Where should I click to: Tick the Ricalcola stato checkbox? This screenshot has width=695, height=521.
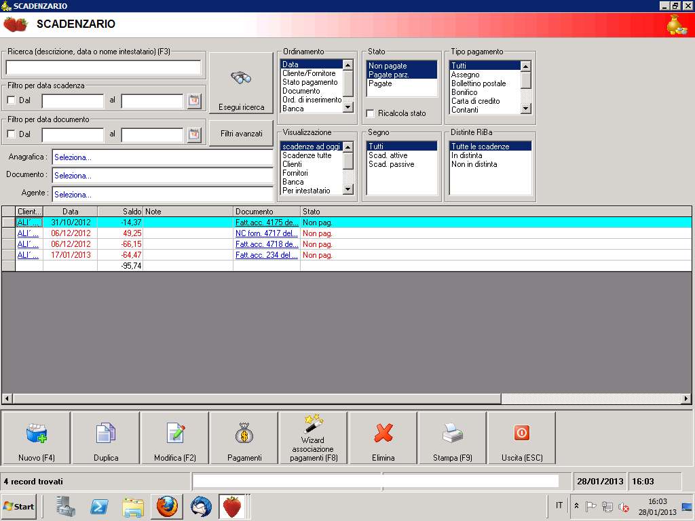click(x=370, y=113)
